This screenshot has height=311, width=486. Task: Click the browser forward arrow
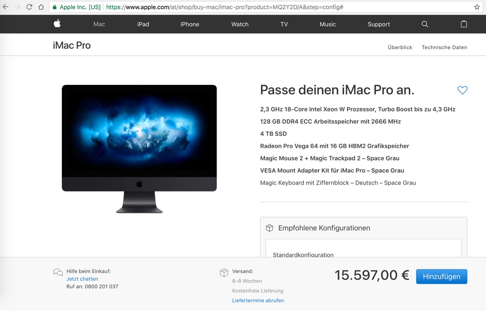click(x=17, y=7)
